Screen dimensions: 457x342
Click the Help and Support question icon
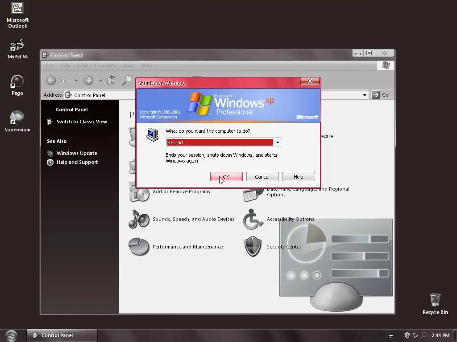pos(50,162)
